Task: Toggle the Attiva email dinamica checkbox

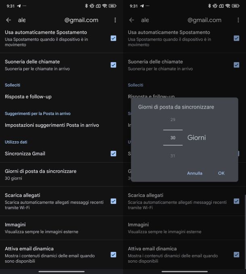Action: tap(113, 255)
